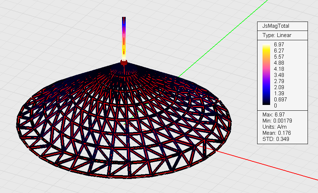The image size is (318, 193).
Task: Select the 'Max: 6.97' statistics line
Action: [274, 114]
